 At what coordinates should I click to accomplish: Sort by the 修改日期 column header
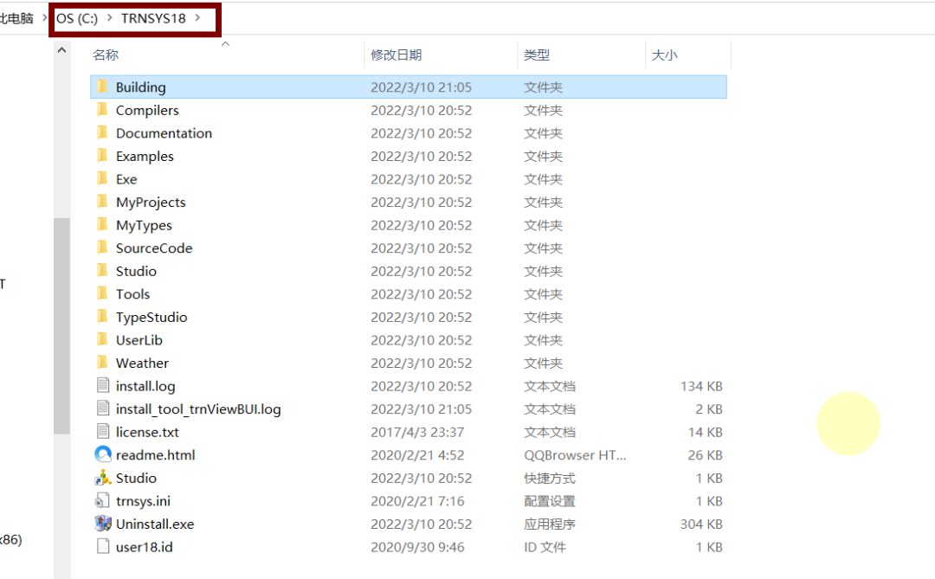pyautogui.click(x=396, y=55)
